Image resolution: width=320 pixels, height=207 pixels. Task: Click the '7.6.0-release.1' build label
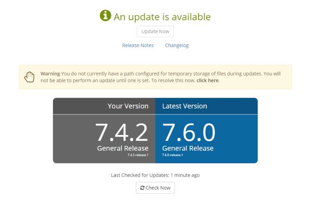[x=172, y=155]
